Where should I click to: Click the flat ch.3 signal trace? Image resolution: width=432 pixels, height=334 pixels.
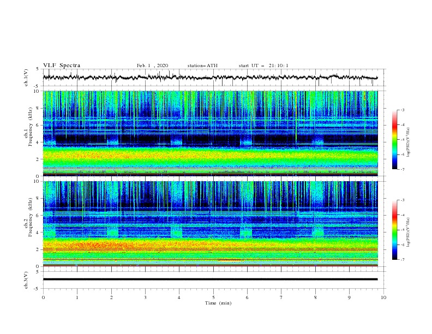pos(210,279)
